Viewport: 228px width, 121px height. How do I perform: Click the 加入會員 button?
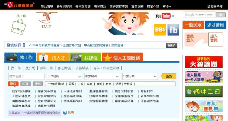215,39
